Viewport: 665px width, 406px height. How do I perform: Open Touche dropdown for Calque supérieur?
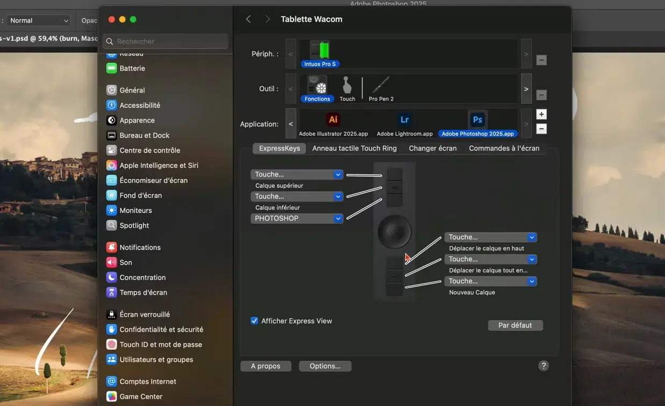click(x=297, y=174)
